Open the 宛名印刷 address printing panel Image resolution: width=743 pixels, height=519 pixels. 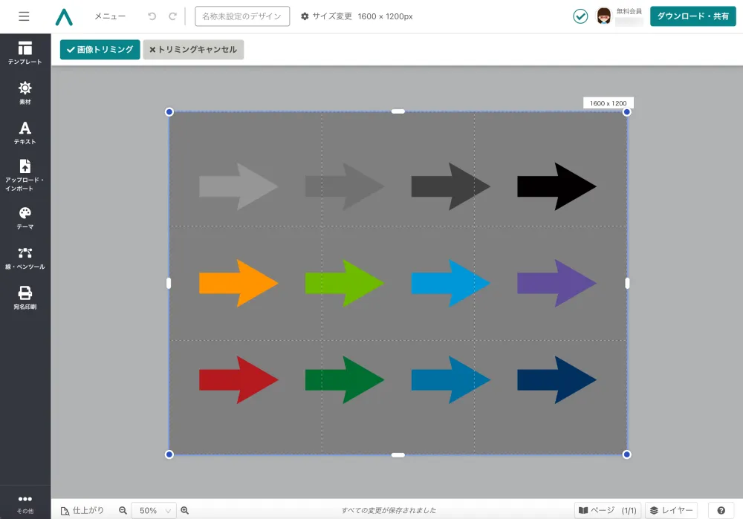tap(25, 297)
